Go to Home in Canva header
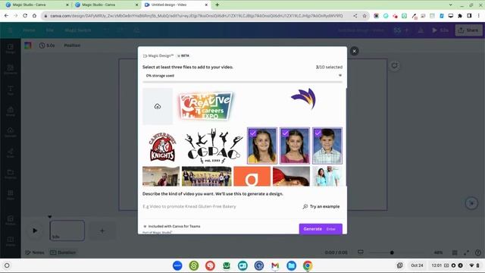The height and width of the screenshot is (273, 485). [29, 30]
